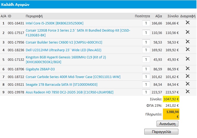Open Corsair Builder Series CX600 V2 link

click(64, 42)
